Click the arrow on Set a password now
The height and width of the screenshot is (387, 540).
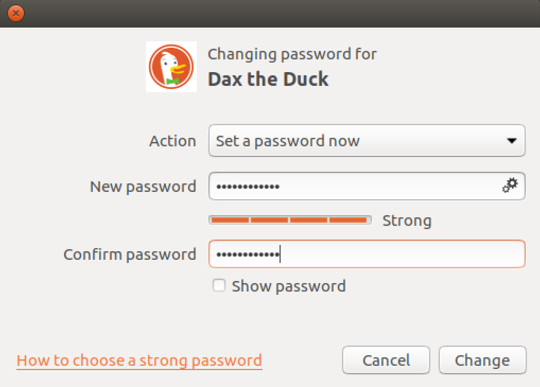click(511, 140)
